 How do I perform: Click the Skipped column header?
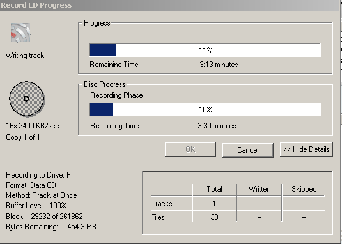pyautogui.click(x=304, y=189)
